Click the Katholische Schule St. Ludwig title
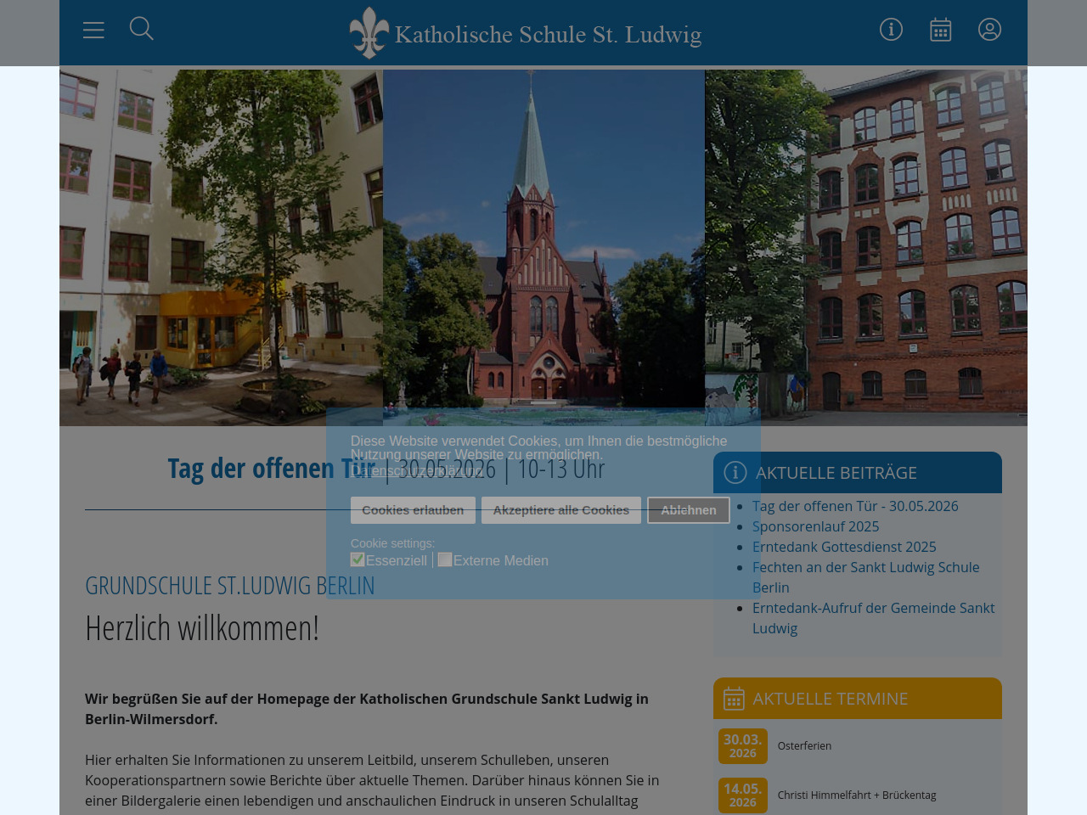Screen dimensions: 1087x815 point(548,35)
